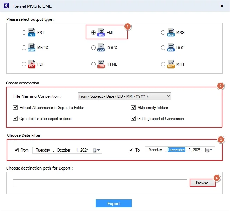This screenshot has width=230, height=211.
Task: Click the PST file format icon
Action: tap(32, 32)
